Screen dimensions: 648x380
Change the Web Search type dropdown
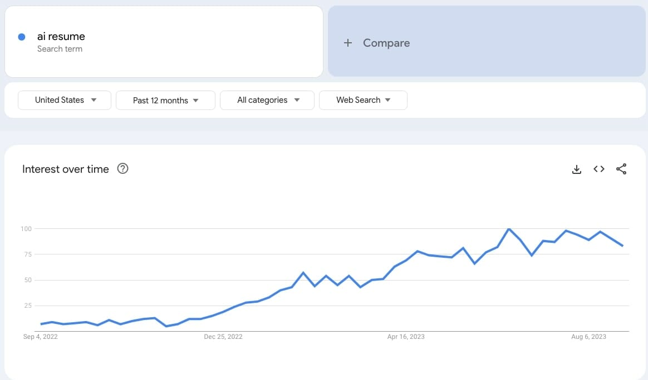coord(363,100)
